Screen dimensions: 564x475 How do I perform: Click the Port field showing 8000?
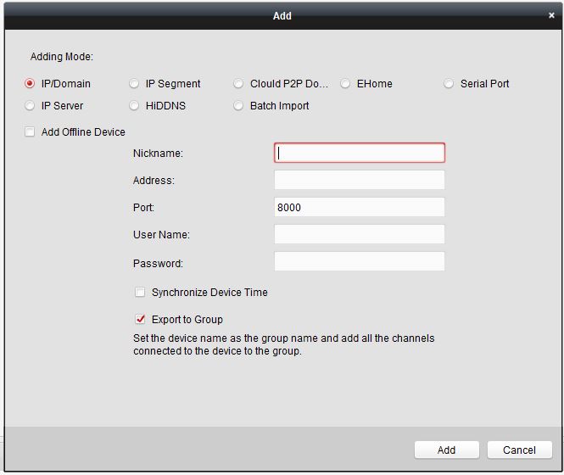[x=359, y=207]
